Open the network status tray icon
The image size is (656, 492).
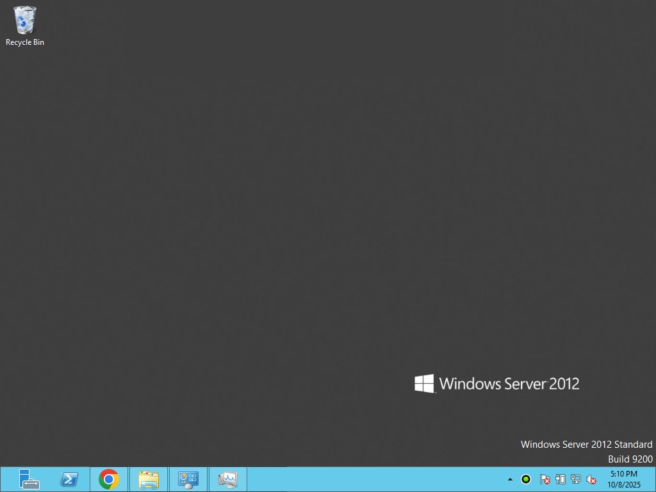(576, 479)
